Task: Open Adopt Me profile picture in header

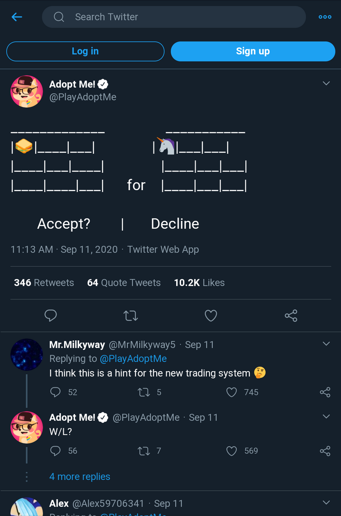Action: (27, 91)
